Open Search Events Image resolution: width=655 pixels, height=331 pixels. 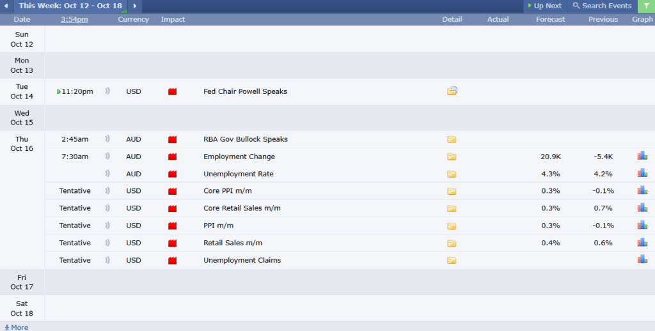click(602, 6)
